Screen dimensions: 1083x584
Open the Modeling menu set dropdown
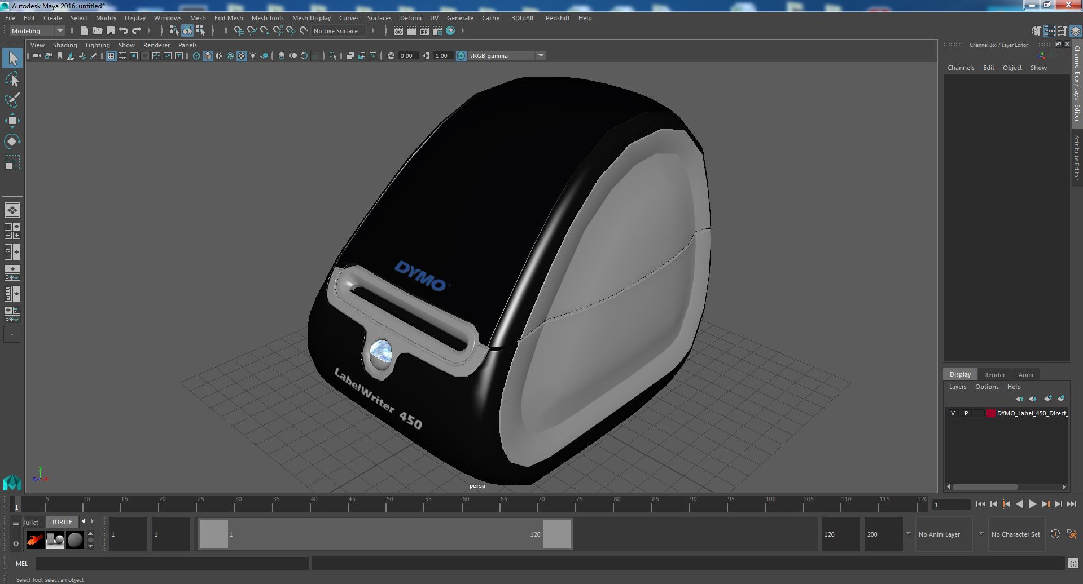37,31
